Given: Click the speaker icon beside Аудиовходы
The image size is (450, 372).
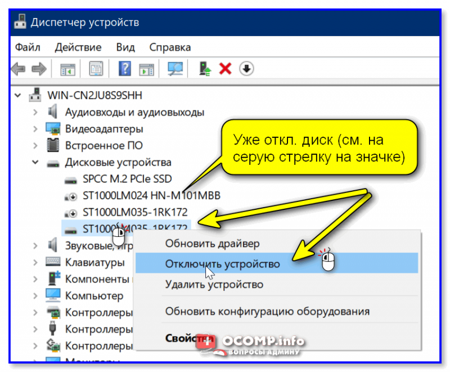Looking at the screenshot, I should [x=52, y=111].
